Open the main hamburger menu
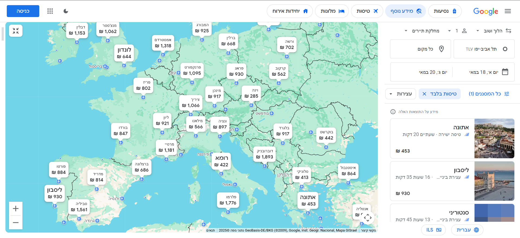Screen dimensions: 520x238 pos(508,11)
